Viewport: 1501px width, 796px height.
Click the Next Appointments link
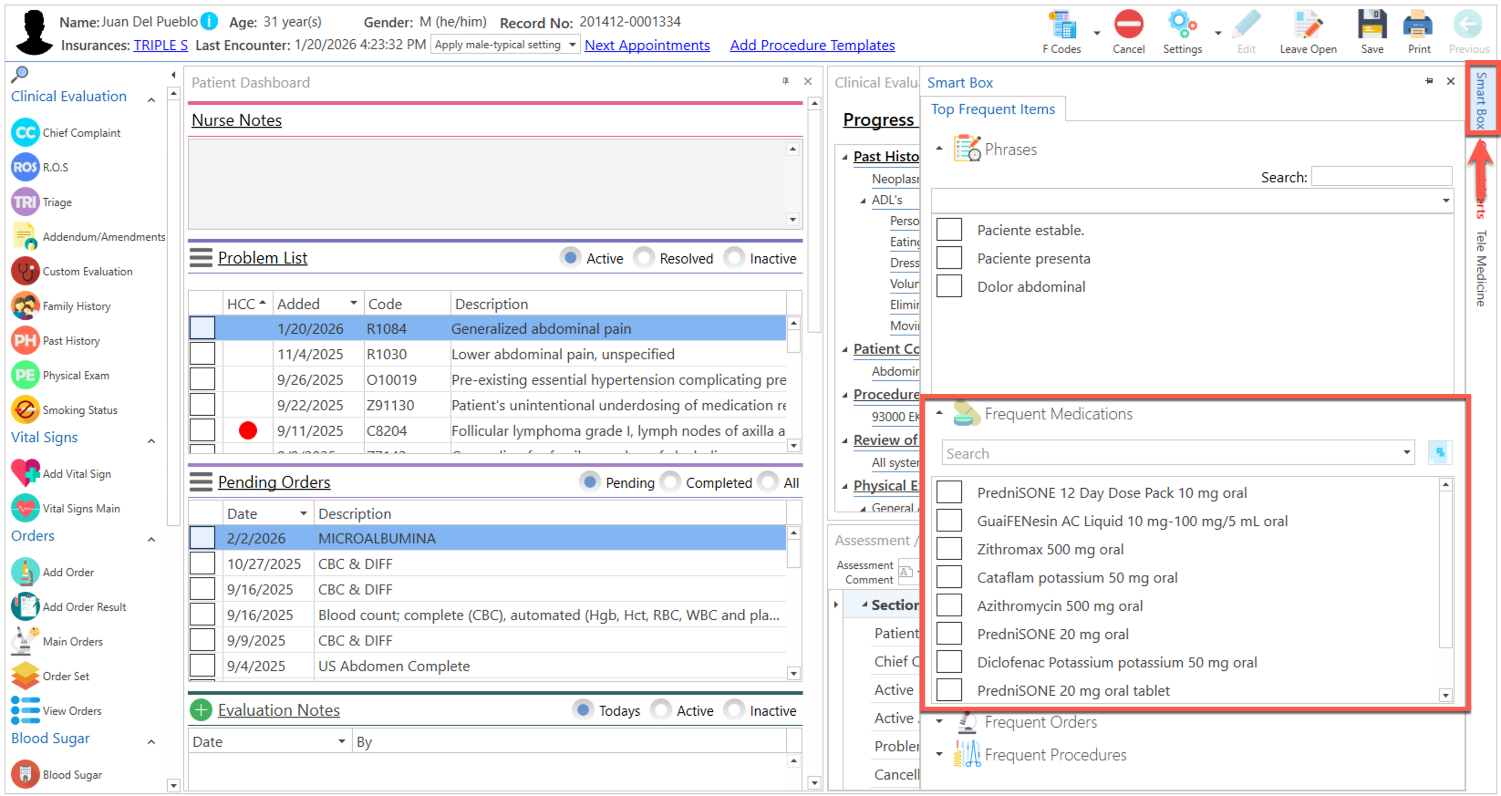coord(647,45)
